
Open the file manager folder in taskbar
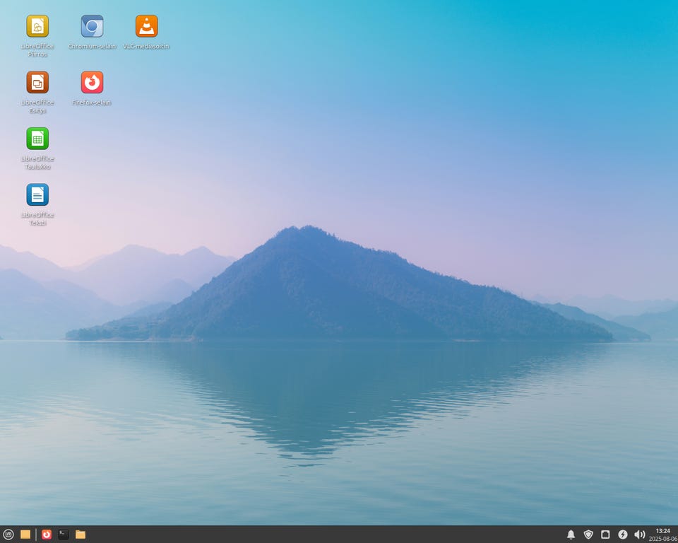81,535
